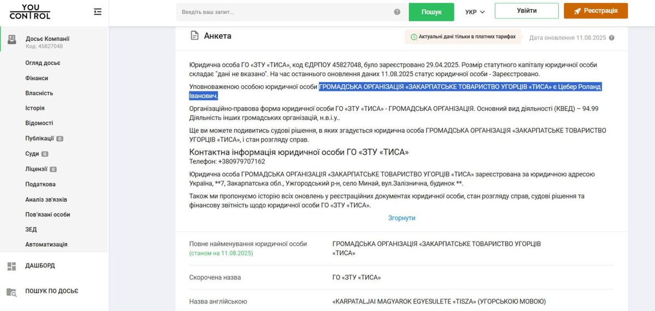
Task: Open the Фінанси sidebar section
Action: [37, 78]
